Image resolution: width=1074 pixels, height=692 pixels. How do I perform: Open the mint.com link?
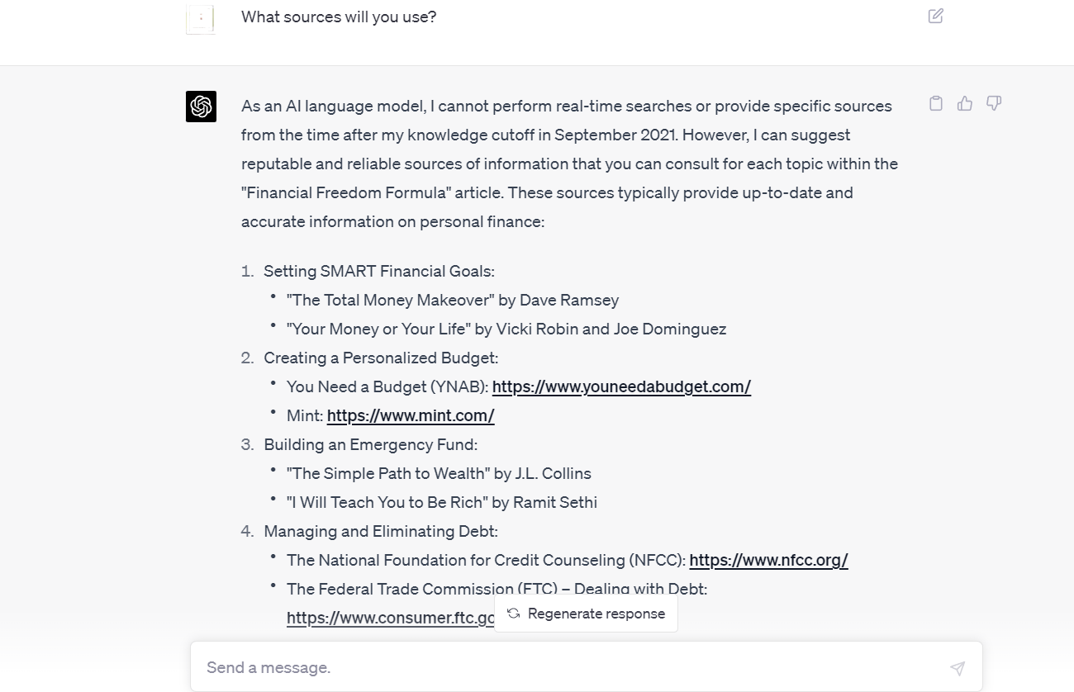410,415
